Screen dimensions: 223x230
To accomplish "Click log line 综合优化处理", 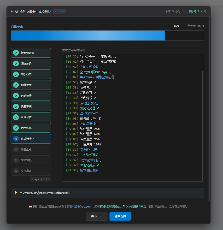I will 89,150.
